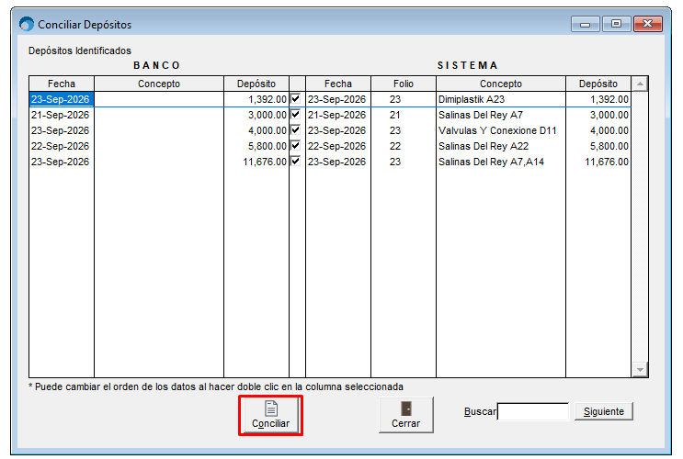
Task: Click the scroll-down arrow of the deposits table
Action: coord(640,370)
